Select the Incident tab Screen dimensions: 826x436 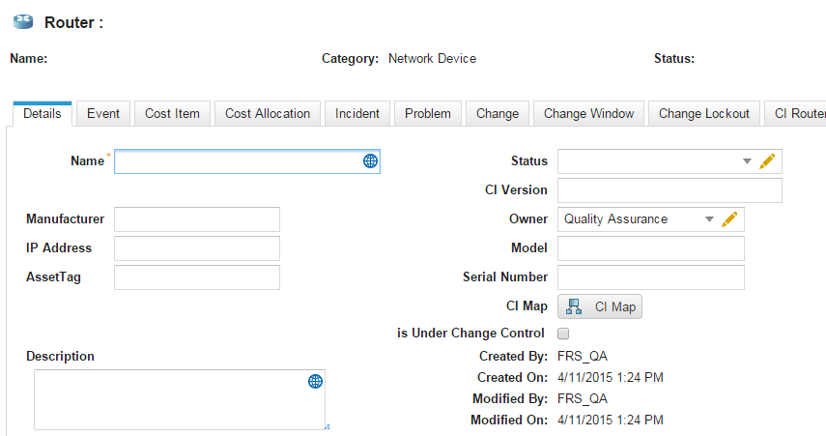pyautogui.click(x=357, y=113)
